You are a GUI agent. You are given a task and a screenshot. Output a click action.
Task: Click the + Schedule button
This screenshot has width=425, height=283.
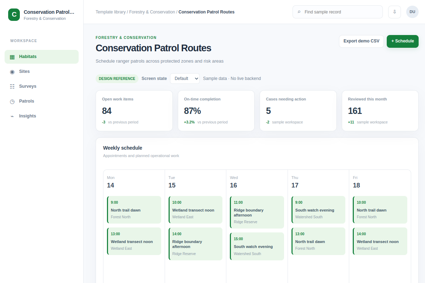403,41
